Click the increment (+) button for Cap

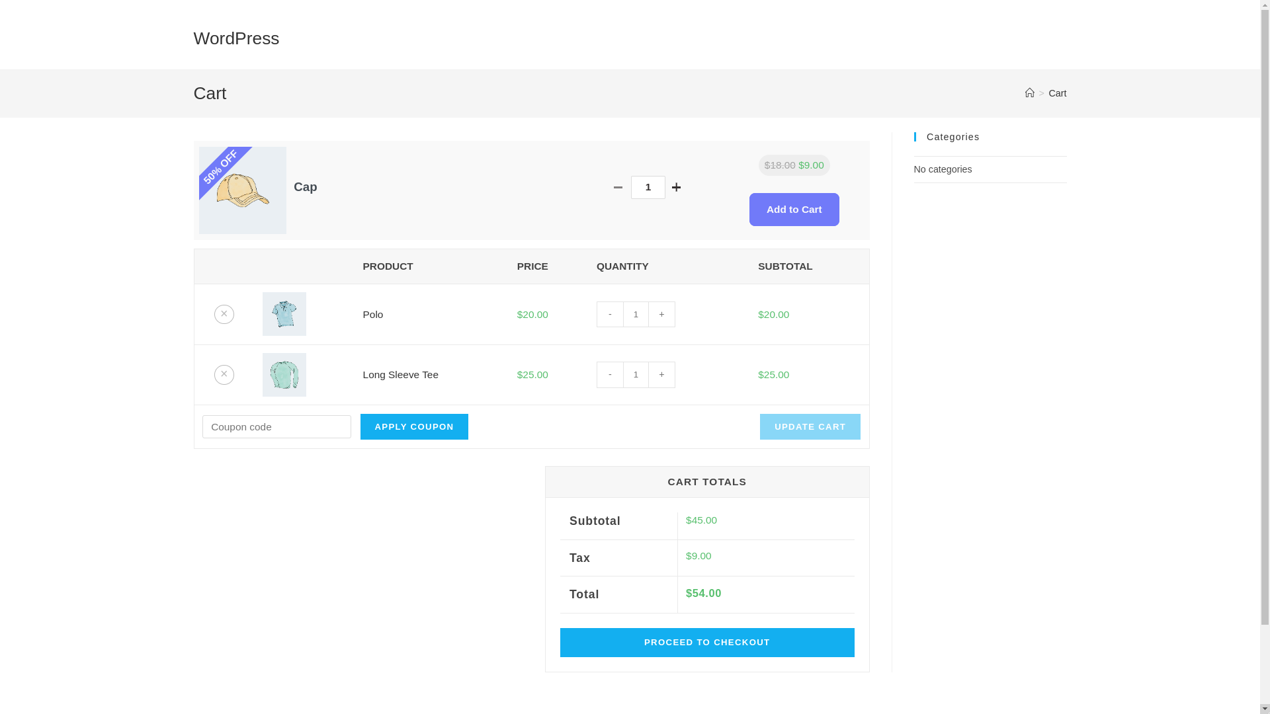[676, 186]
